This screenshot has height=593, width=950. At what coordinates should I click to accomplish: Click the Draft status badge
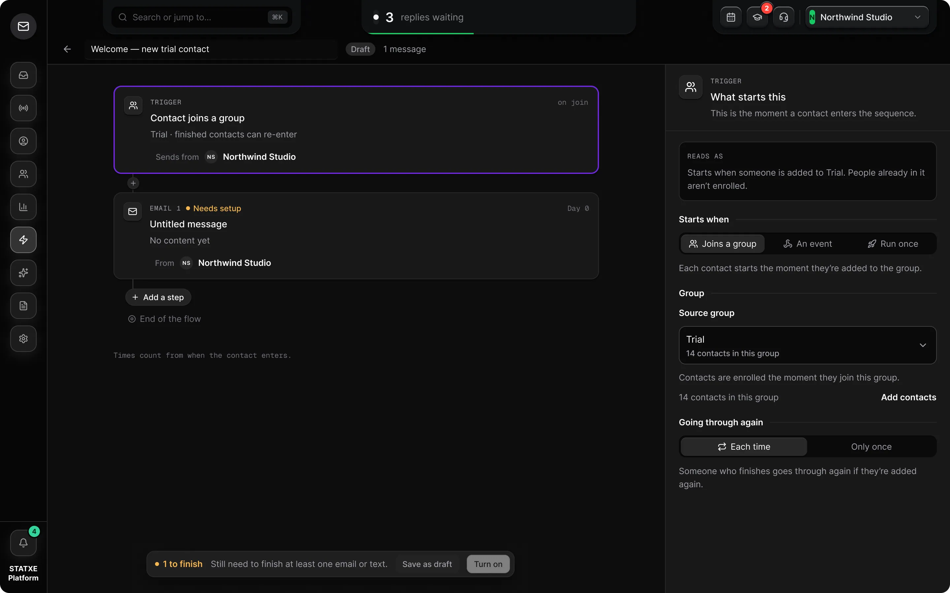pos(360,49)
